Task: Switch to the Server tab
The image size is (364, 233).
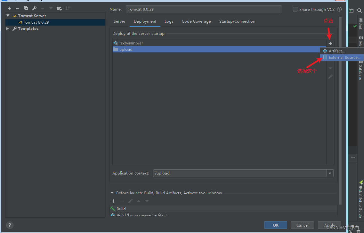Action: (x=119, y=21)
